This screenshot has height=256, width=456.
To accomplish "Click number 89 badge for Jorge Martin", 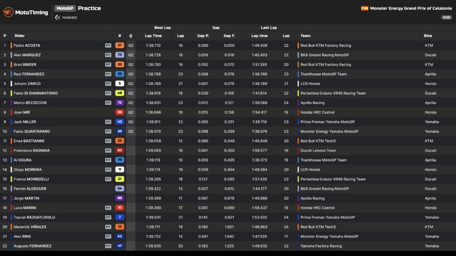I will point(119,198).
